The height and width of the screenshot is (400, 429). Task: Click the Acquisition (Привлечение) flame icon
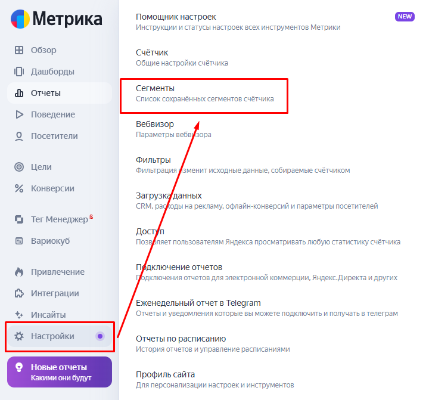tap(19, 272)
